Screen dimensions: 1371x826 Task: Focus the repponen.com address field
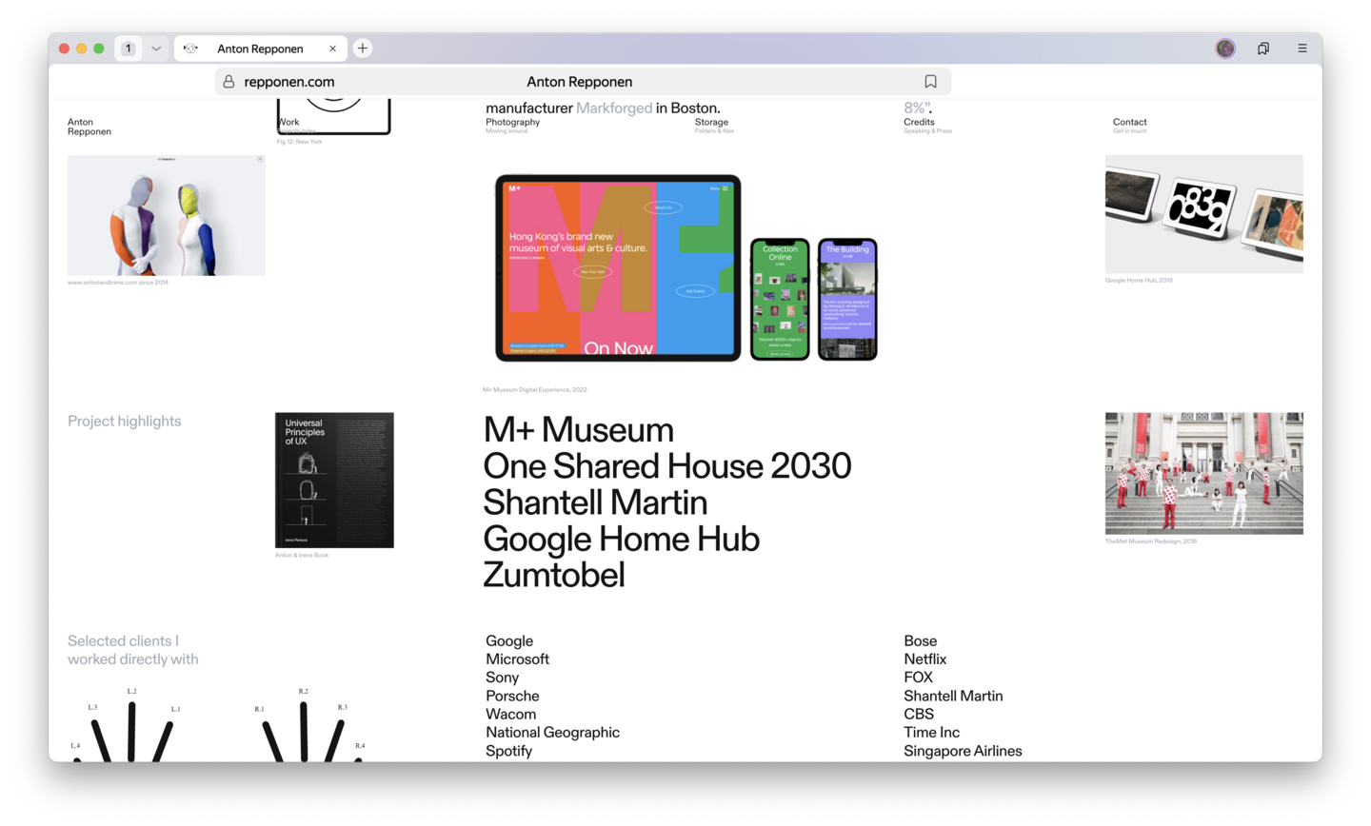point(583,82)
